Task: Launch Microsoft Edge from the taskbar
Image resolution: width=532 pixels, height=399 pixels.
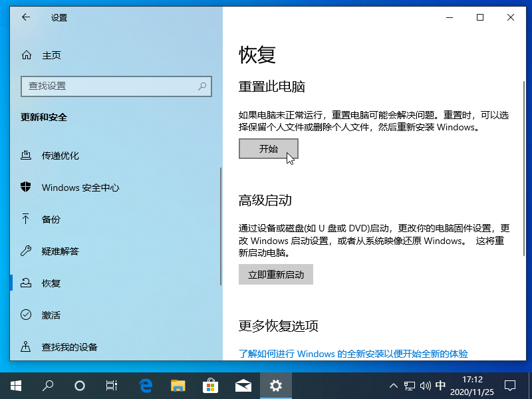Action: point(145,384)
